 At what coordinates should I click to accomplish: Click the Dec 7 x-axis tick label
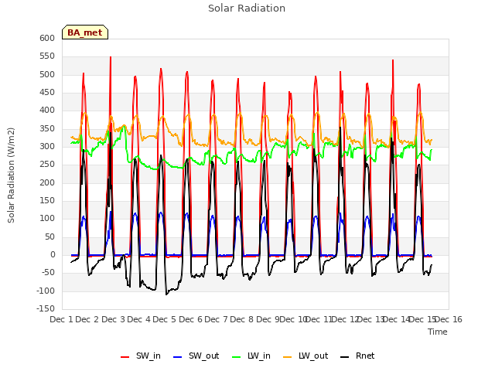click(216, 319)
